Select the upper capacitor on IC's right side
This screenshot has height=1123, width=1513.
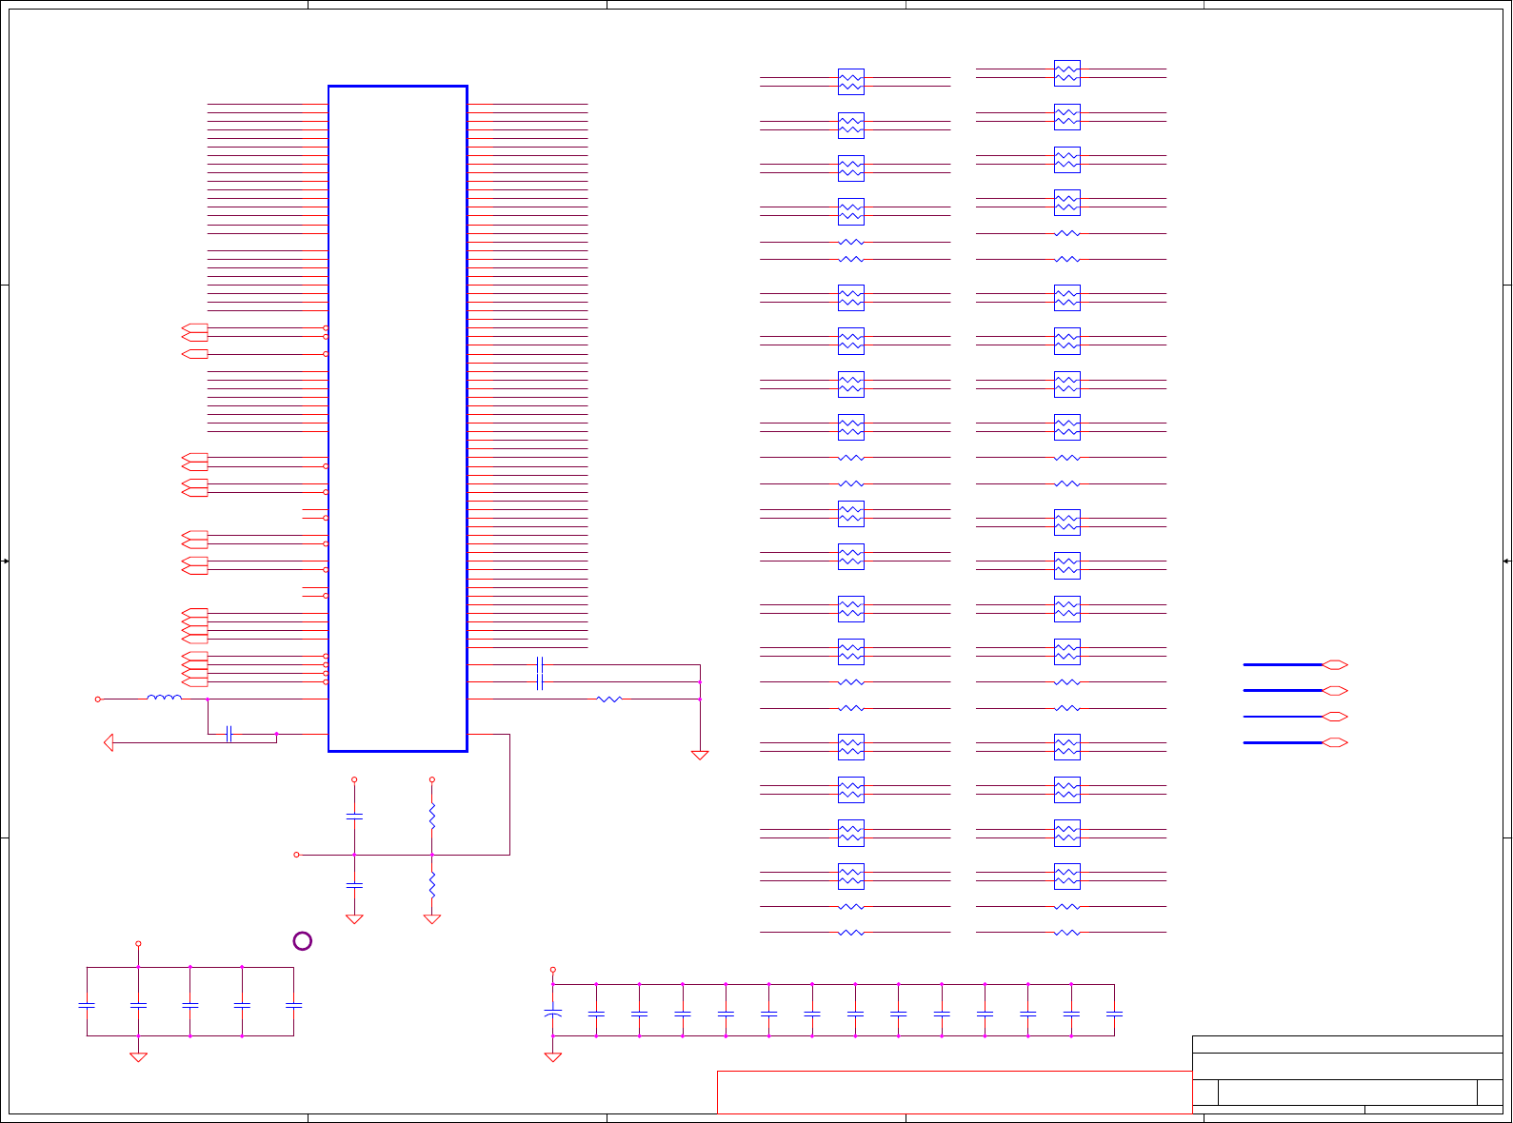(540, 664)
